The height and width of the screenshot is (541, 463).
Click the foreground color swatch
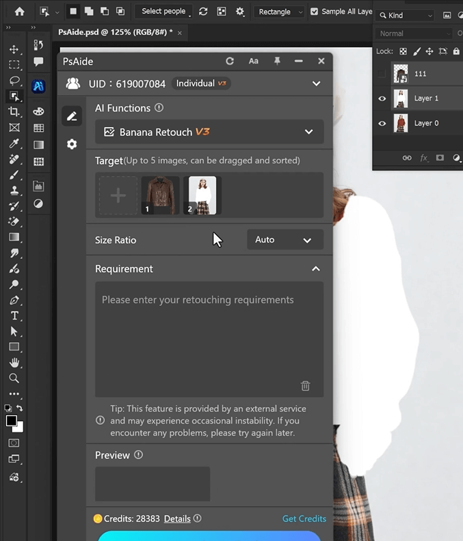[12, 421]
